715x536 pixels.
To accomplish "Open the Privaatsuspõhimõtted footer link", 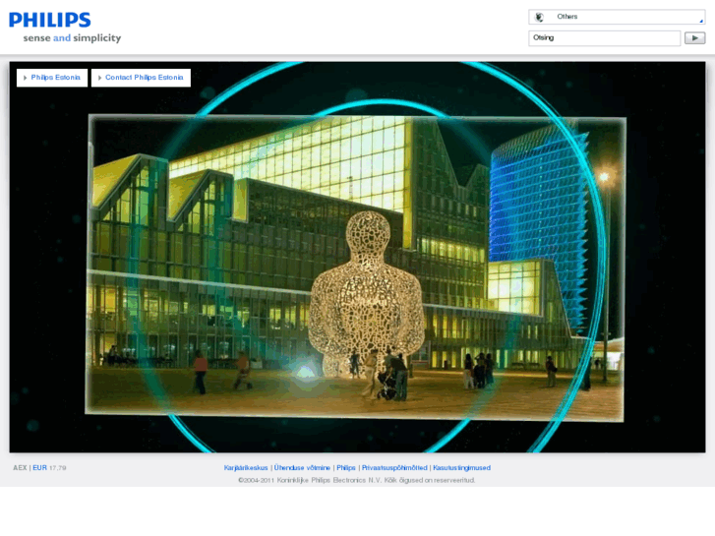I will point(394,467).
